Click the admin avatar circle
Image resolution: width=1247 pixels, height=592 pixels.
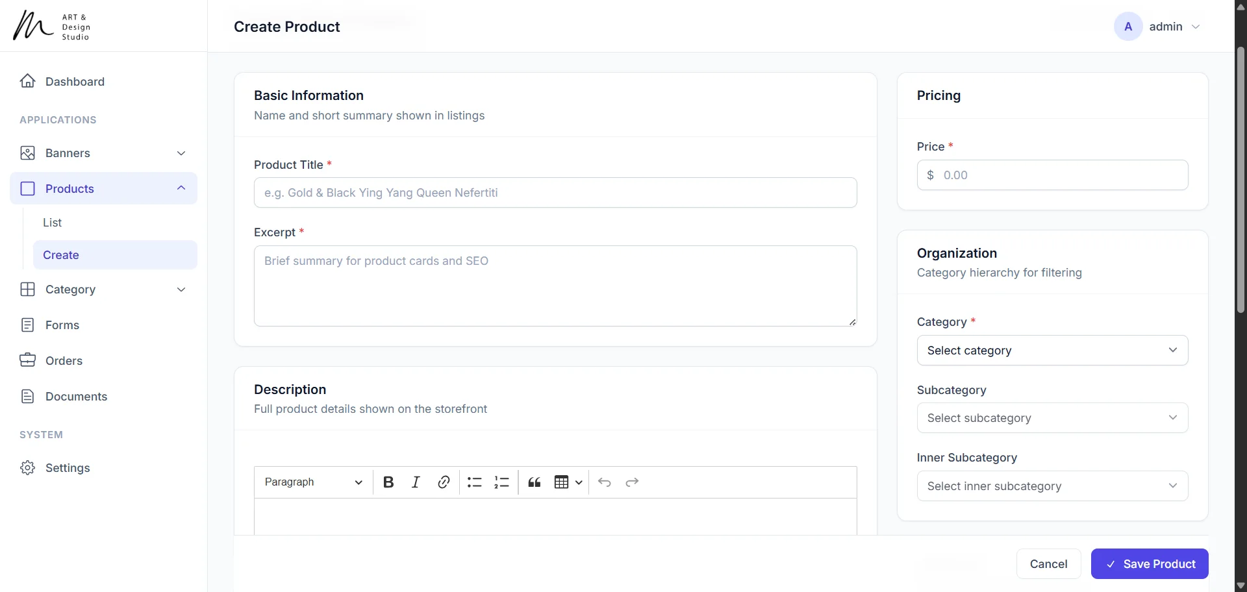(x=1128, y=27)
